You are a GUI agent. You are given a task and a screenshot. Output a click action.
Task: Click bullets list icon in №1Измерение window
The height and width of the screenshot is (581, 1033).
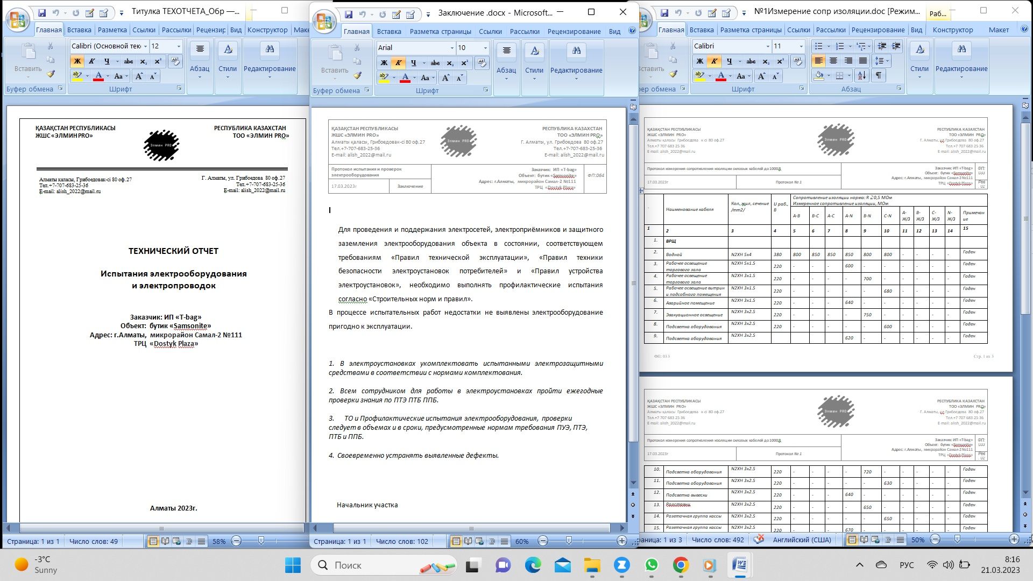click(x=818, y=46)
